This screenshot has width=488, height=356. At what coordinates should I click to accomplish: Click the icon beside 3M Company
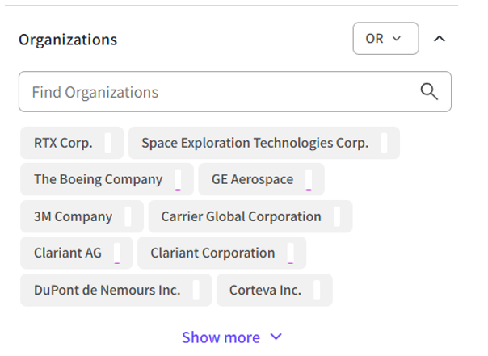click(128, 216)
